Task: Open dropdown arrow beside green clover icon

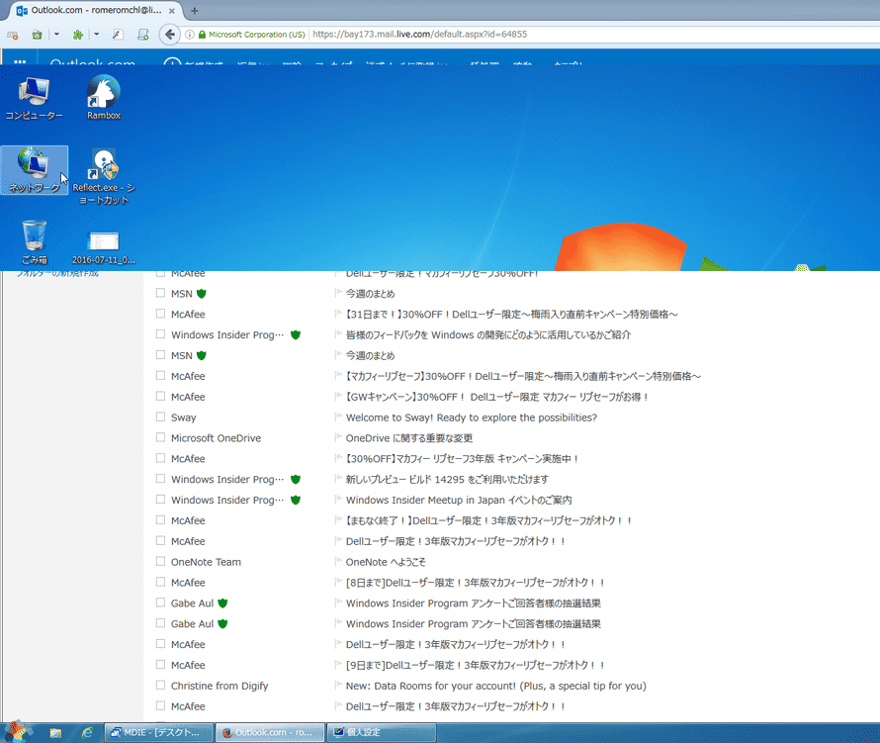Action: tap(97, 35)
